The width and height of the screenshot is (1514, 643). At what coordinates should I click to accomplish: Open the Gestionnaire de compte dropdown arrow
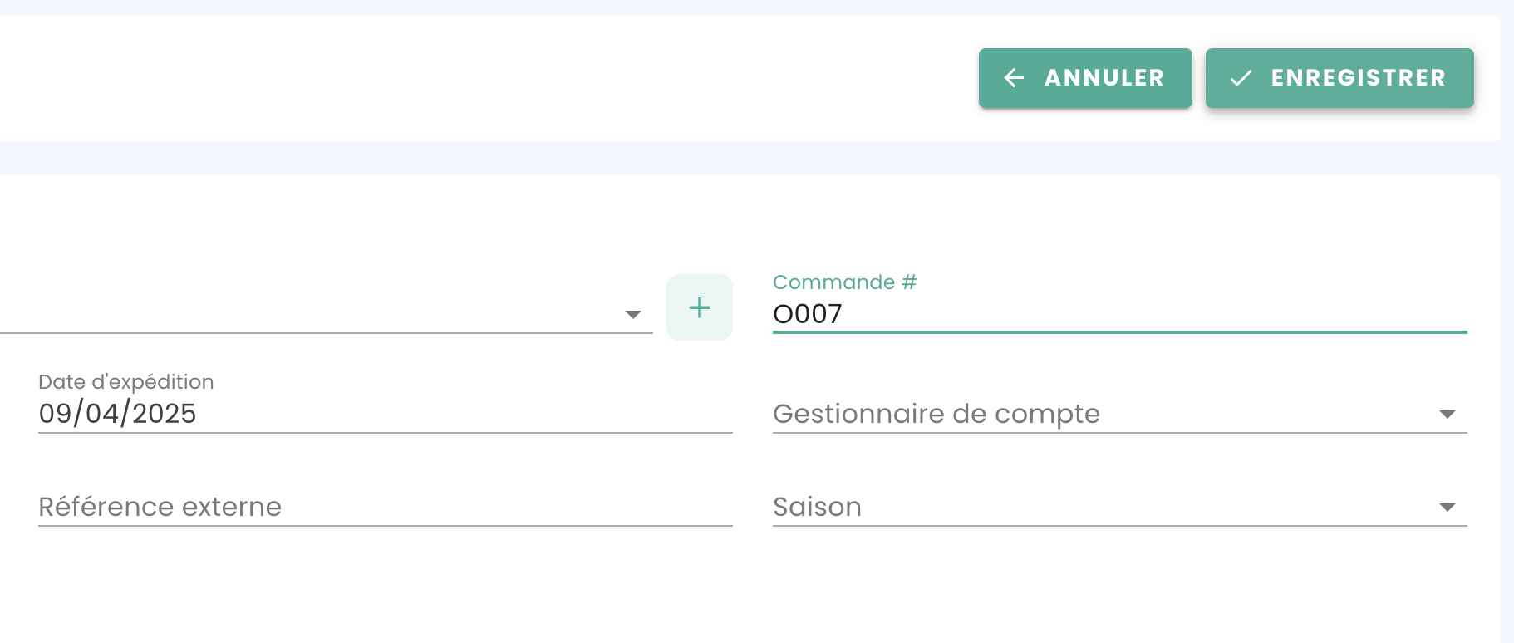(x=1447, y=414)
